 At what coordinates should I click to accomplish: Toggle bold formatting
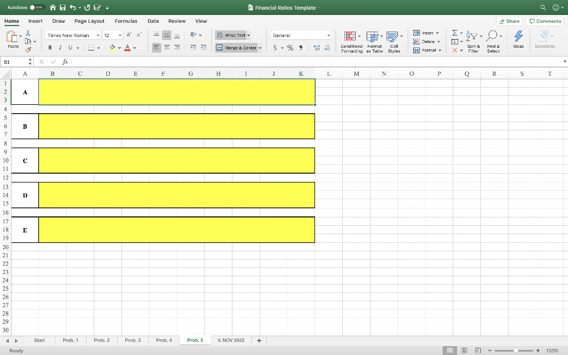49,47
